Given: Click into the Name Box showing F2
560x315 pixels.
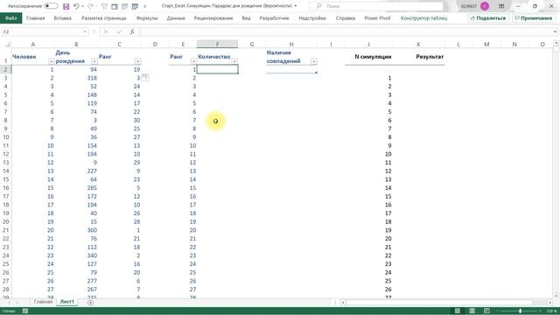Looking at the screenshot, I should 42,31.
